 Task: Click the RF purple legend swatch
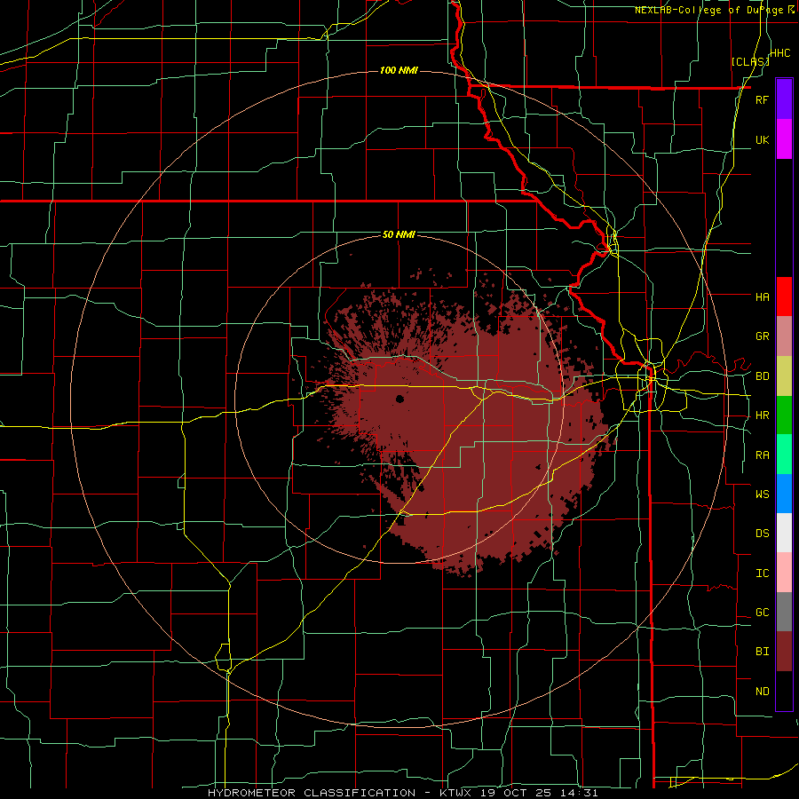[784, 99]
